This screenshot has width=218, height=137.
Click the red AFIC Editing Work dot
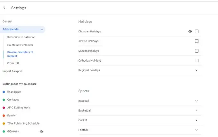coord(4,108)
